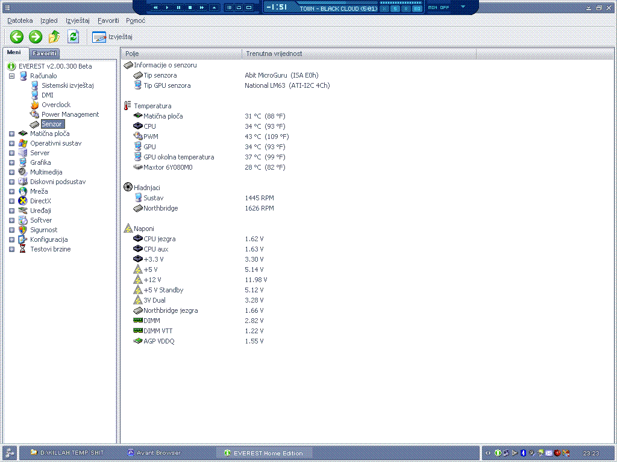Click the green Back arrow toolbar icon

pyautogui.click(x=17, y=37)
